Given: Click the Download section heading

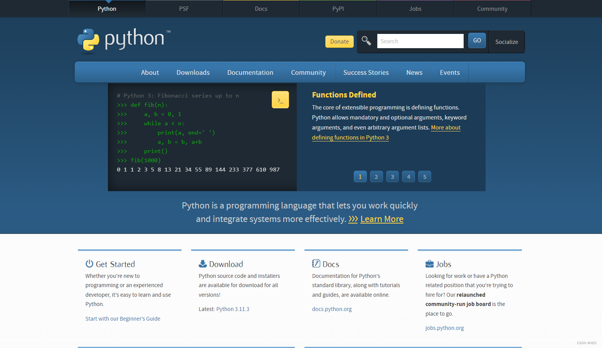Looking at the screenshot, I should point(226,264).
